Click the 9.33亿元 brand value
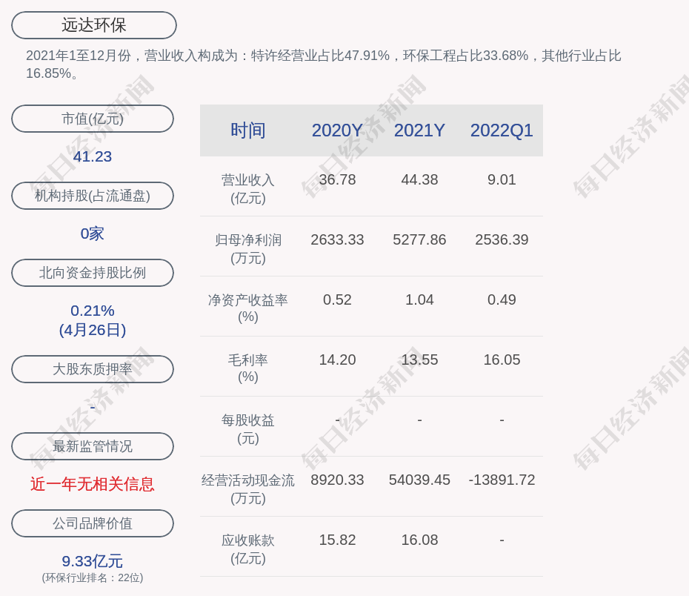The height and width of the screenshot is (596, 689). click(93, 561)
